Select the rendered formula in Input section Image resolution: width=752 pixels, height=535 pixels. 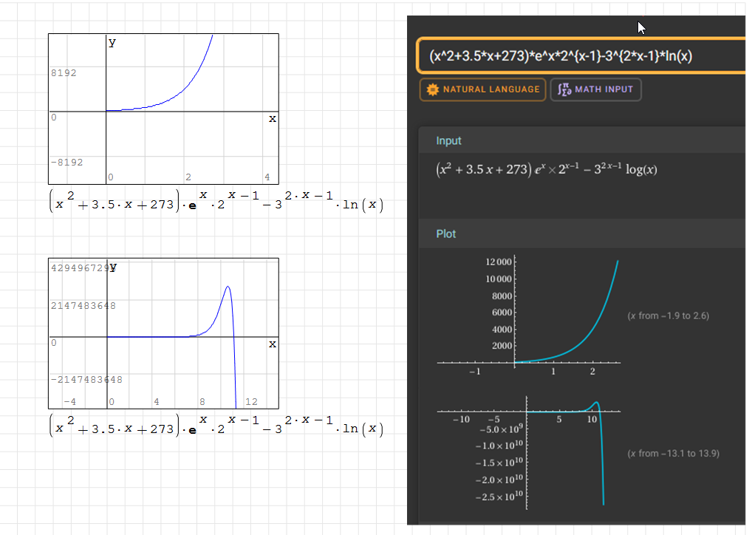[546, 169]
